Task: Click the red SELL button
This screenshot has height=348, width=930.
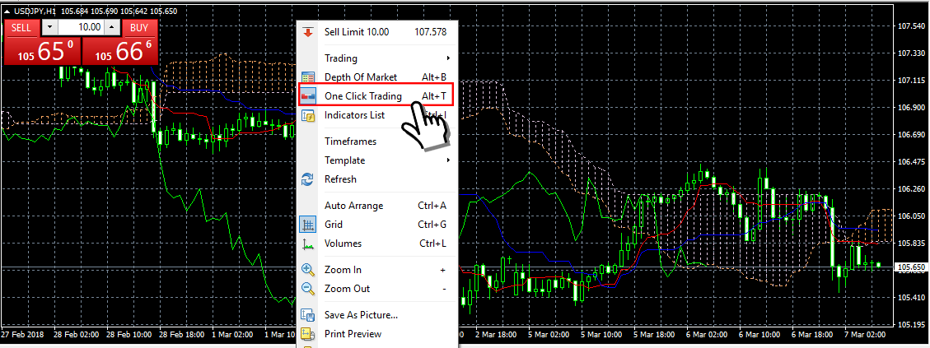Action: coord(22,27)
